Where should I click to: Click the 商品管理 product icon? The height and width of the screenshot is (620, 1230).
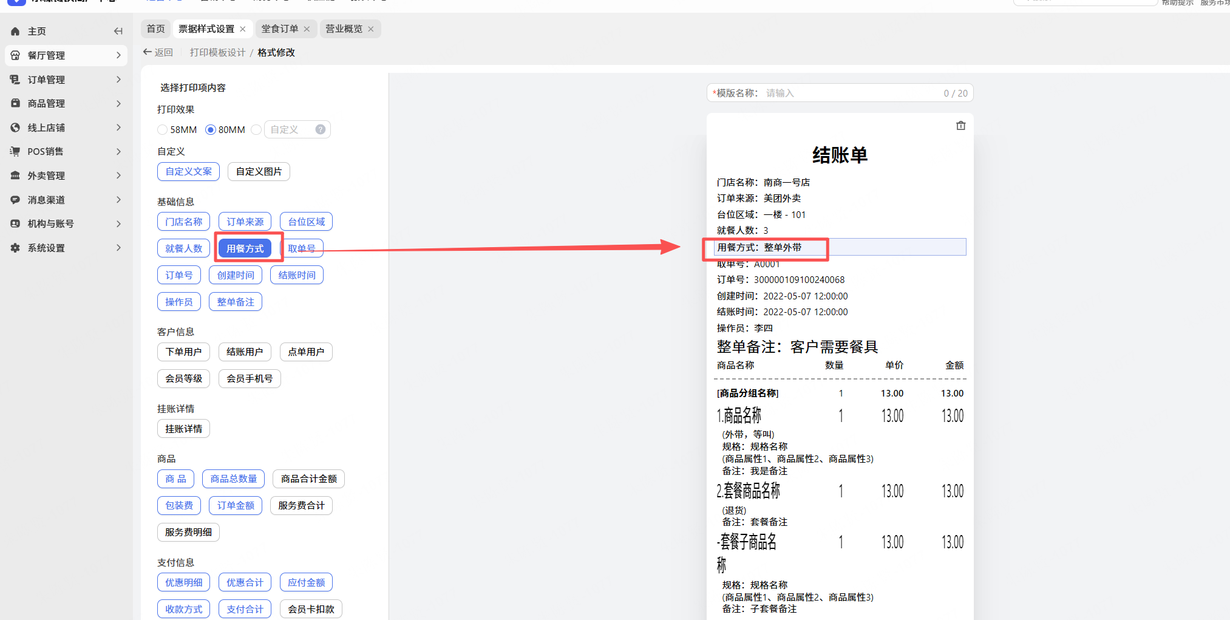[15, 103]
